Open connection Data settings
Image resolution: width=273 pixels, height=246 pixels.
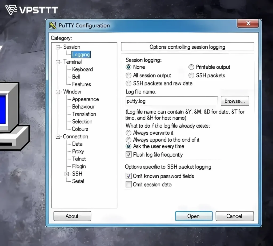pos(77,144)
